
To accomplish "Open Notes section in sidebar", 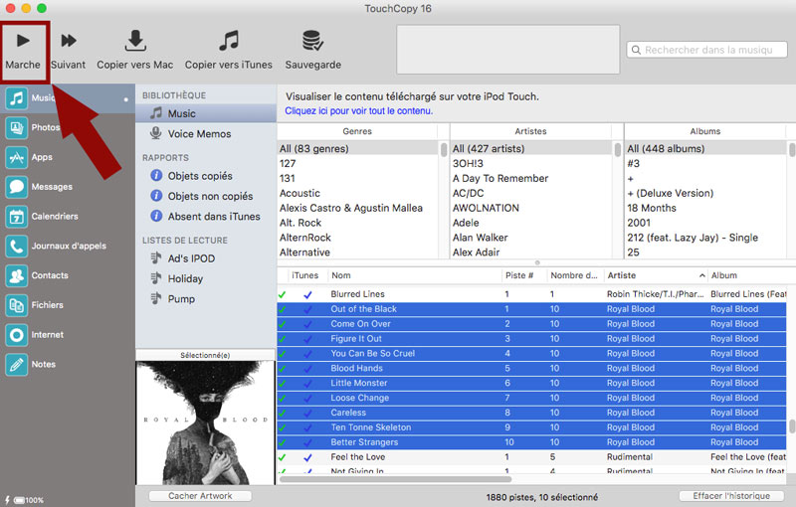I will [x=67, y=364].
